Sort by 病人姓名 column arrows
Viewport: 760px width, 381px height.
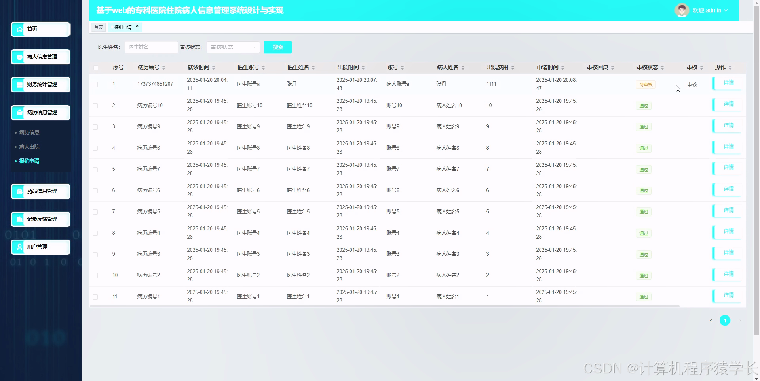[463, 68]
